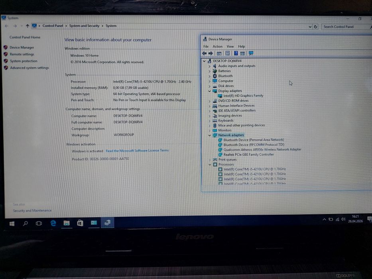Image resolution: width=372 pixels, height=279 pixels.
Task: Select the Keyboards category
Action: 226,120
